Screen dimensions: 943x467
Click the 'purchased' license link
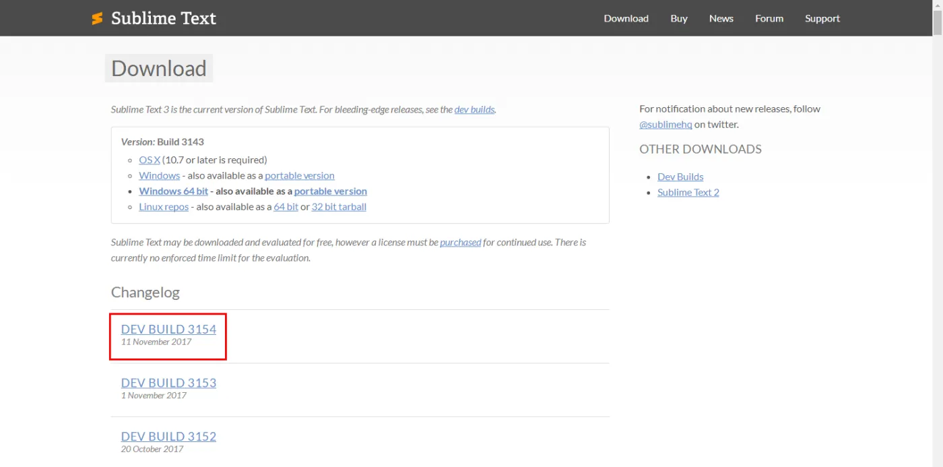click(x=460, y=242)
